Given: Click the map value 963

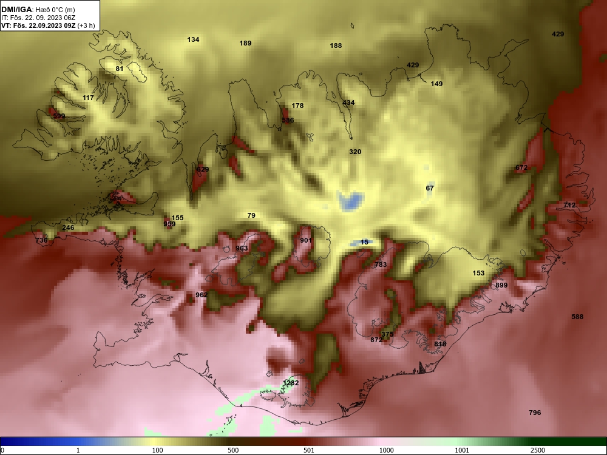Looking at the screenshot, I should pyautogui.click(x=242, y=248).
